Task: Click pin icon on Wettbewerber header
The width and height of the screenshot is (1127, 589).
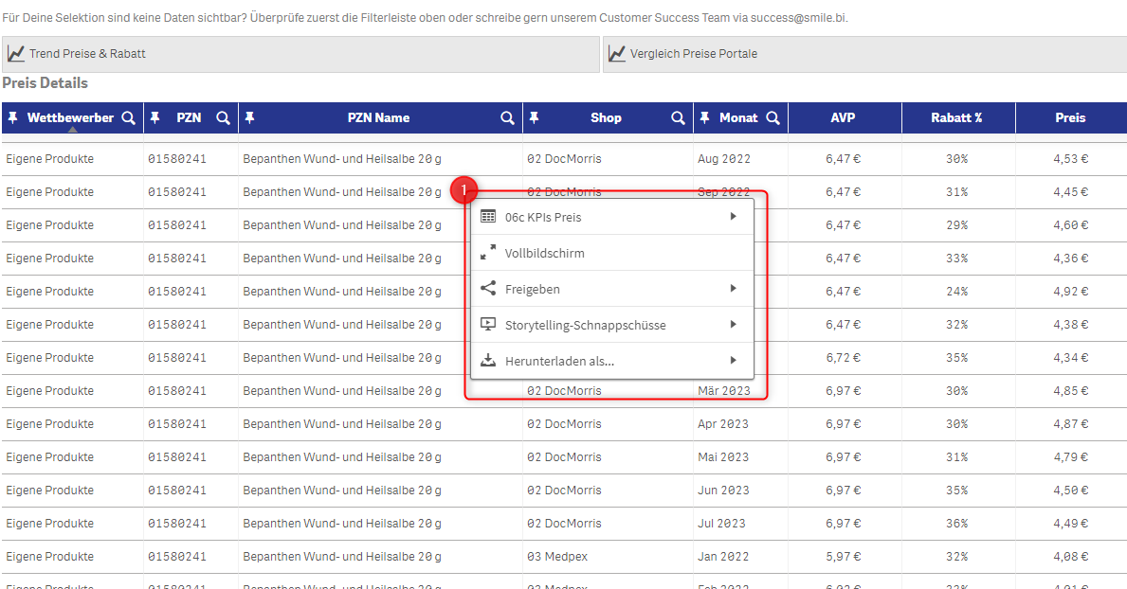Action: click(x=12, y=118)
